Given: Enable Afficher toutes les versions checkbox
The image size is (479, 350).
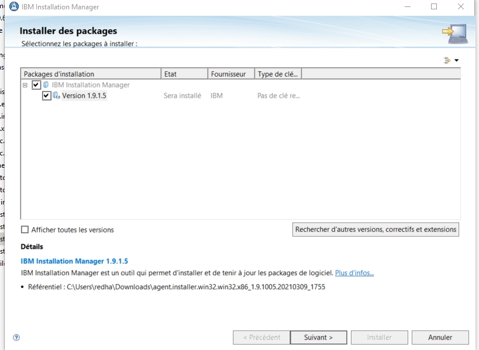Looking at the screenshot, I should pyautogui.click(x=25, y=230).
